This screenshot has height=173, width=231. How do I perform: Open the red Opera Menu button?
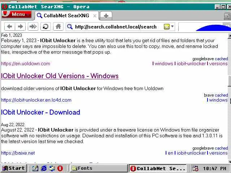[17, 14]
